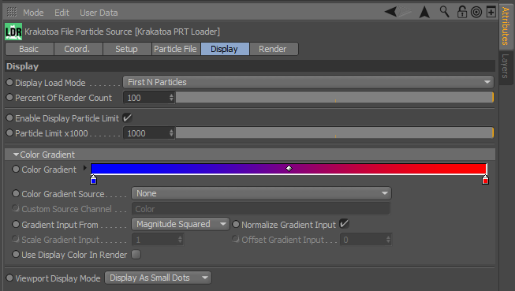Click Use Display Color In Render animation dot
515x291 pixels.
(x=16, y=254)
